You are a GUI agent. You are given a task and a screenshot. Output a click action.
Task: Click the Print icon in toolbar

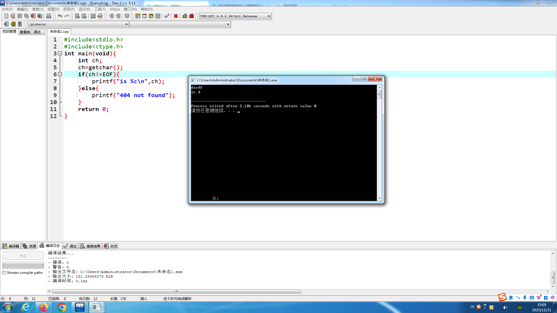coord(49,16)
